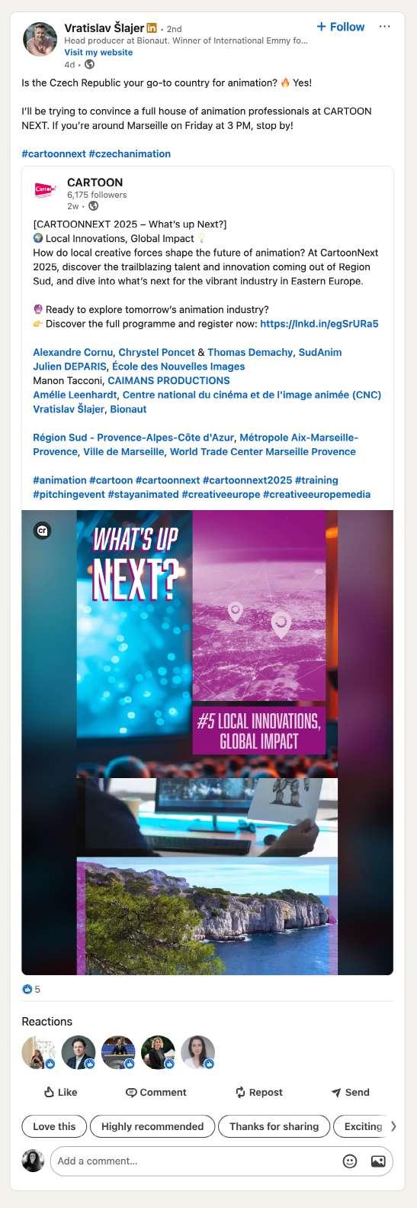Image resolution: width=417 pixels, height=1208 pixels.
Task: Open the last reactor's profile avatar
Action: pyautogui.click(x=197, y=1052)
